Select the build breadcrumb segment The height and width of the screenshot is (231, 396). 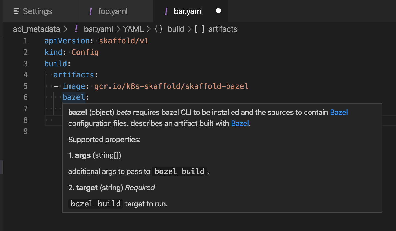click(x=176, y=29)
